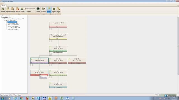The width and height of the screenshot is (179, 100).
Task: Expand Благоустройство сквера tree node
Action: [x=1, y=16]
